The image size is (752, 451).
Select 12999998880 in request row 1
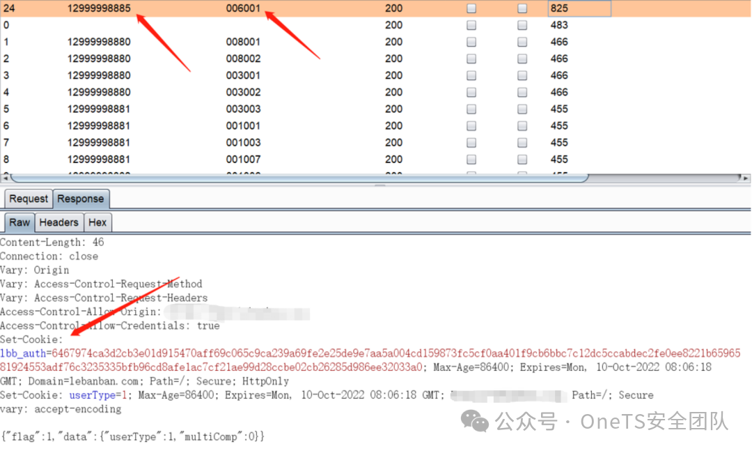(x=99, y=42)
